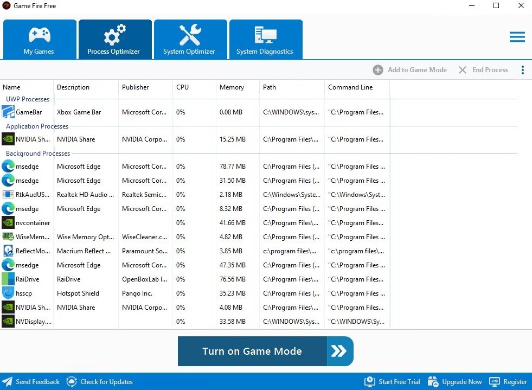Sort processes by Publisher column
532x390 pixels.
(x=145, y=87)
